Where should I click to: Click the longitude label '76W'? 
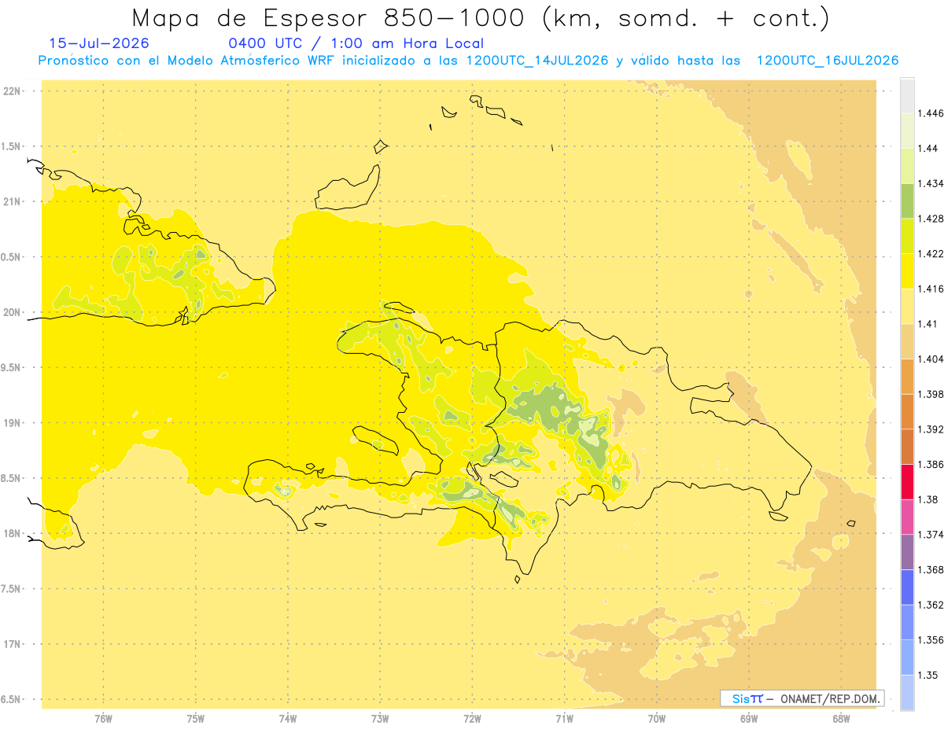point(103,719)
